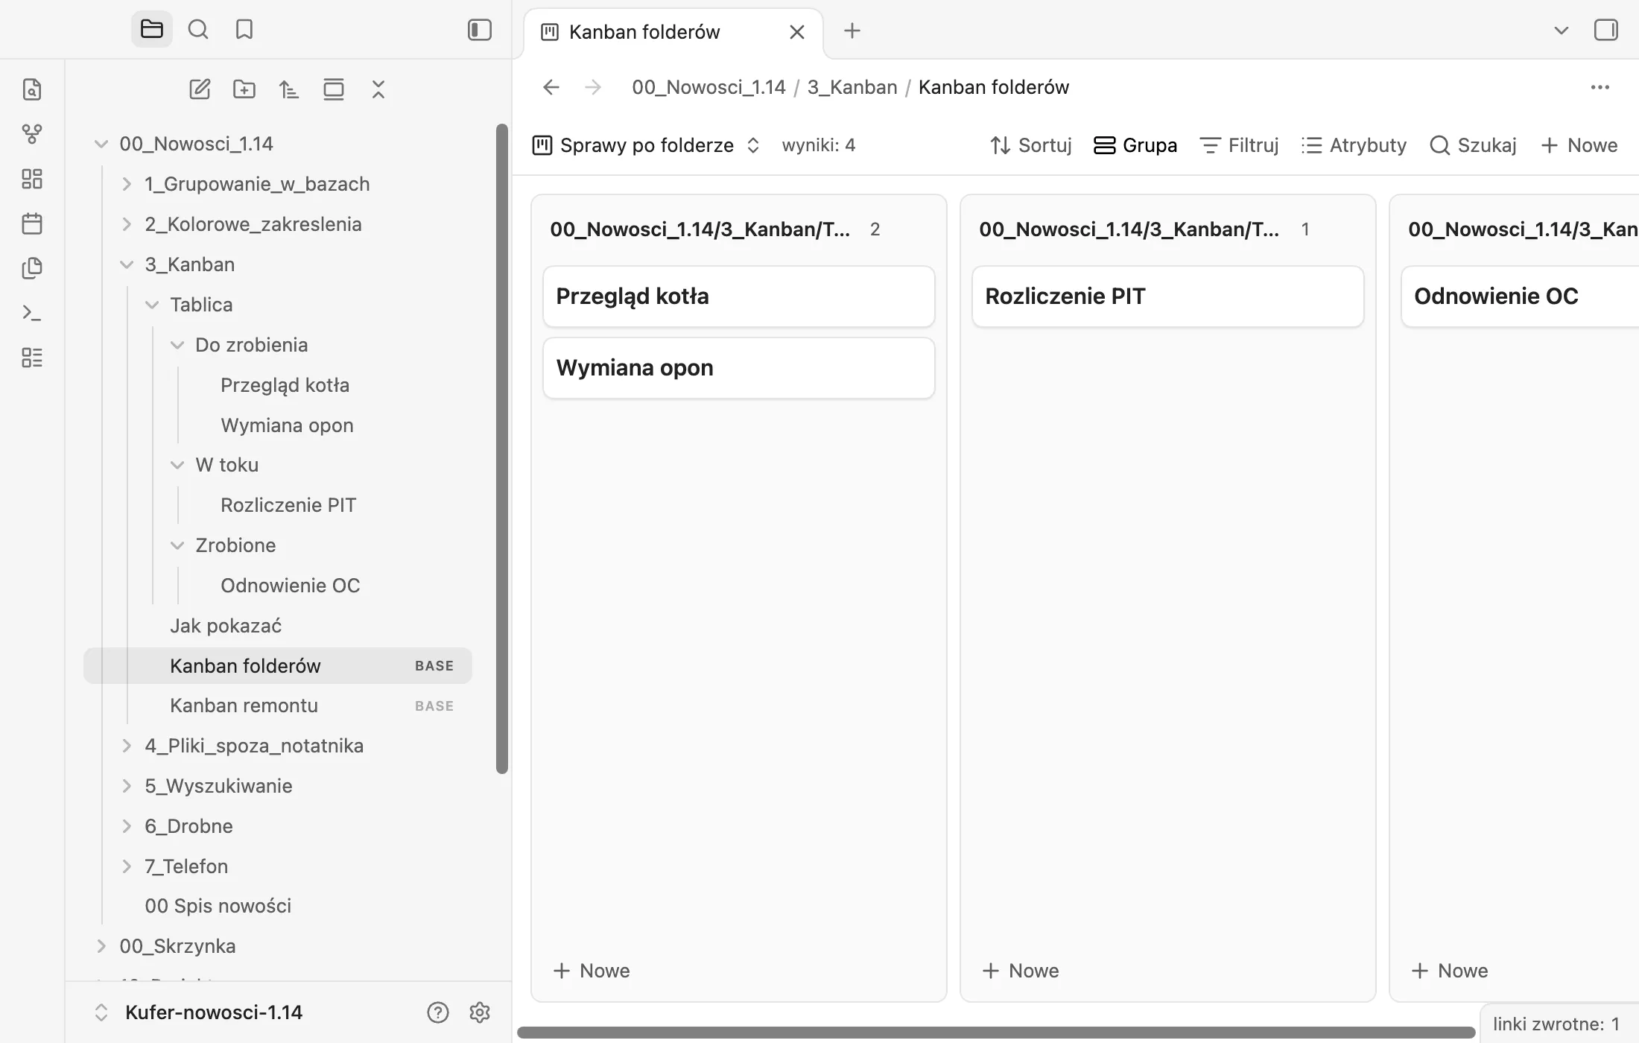The height and width of the screenshot is (1043, 1639).
Task: Open a new tab with plus
Action: tap(852, 31)
